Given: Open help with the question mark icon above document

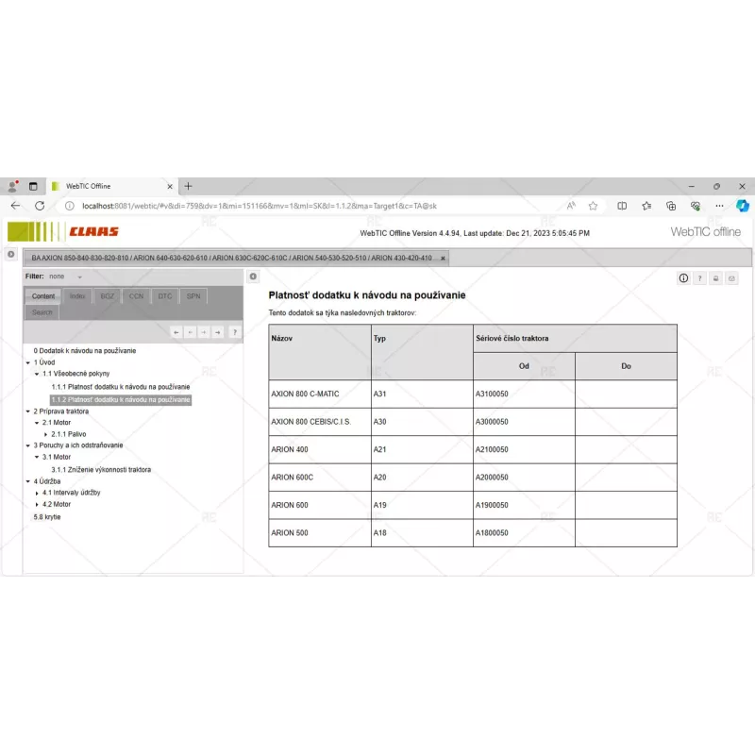Looking at the screenshot, I should tap(699, 278).
